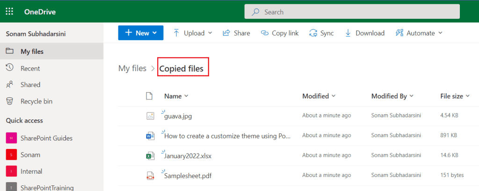The width and height of the screenshot is (479, 191).
Task: Click the Download label in toolbar
Action: tap(370, 33)
